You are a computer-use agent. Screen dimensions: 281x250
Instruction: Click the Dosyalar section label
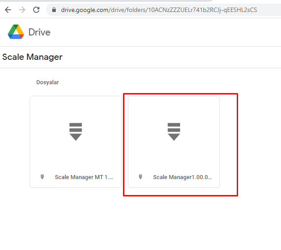[47, 82]
